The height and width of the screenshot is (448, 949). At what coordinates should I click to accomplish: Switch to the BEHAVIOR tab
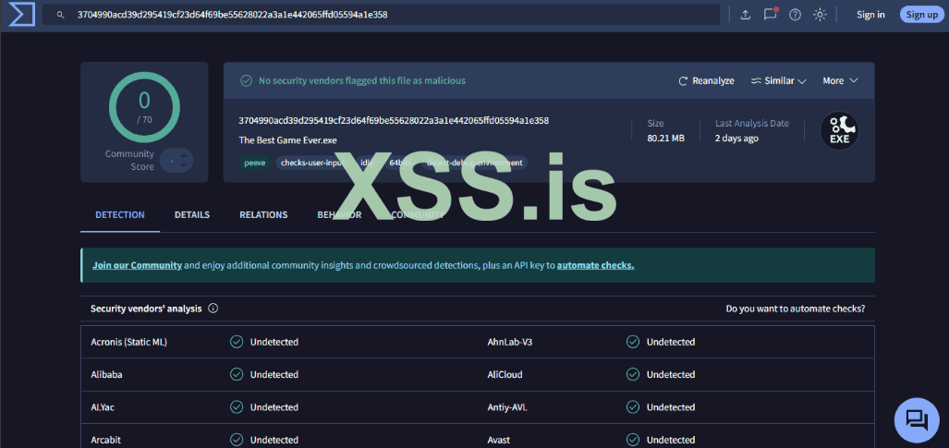pos(339,215)
